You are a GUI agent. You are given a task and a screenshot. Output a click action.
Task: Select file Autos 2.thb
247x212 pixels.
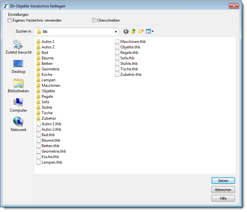(49, 129)
